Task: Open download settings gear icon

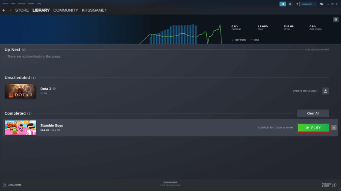Action: point(336,20)
